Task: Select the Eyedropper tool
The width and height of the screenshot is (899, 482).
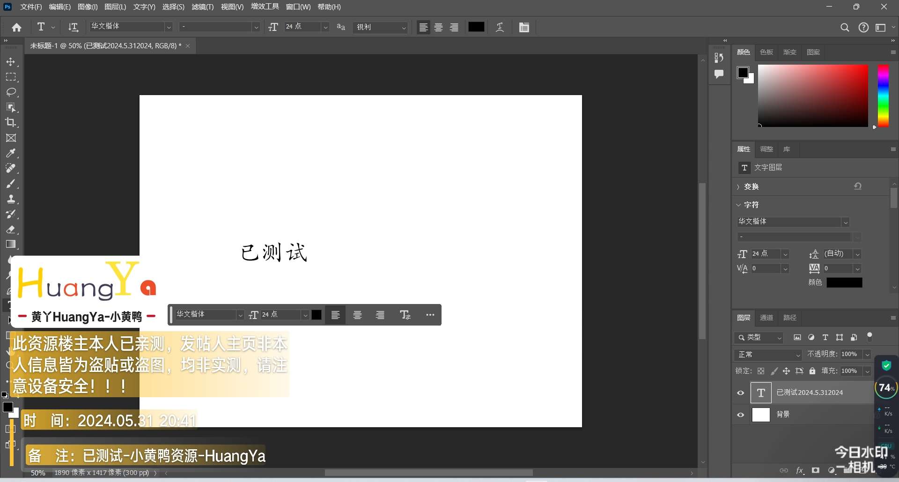Action: click(11, 153)
